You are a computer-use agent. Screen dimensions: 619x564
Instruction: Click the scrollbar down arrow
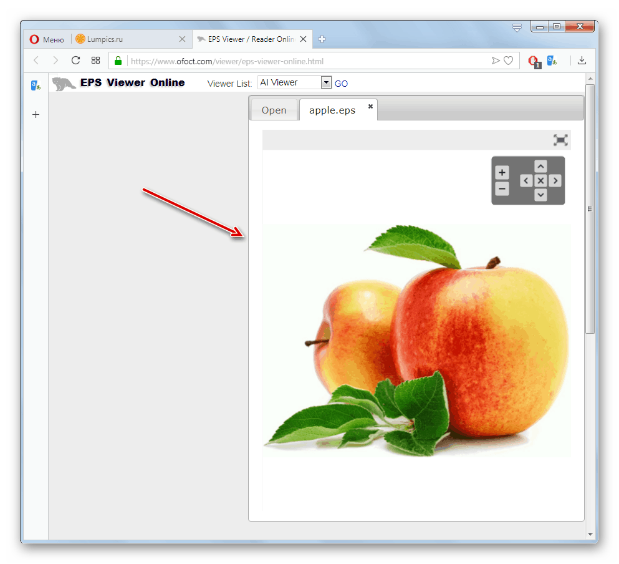point(590,534)
